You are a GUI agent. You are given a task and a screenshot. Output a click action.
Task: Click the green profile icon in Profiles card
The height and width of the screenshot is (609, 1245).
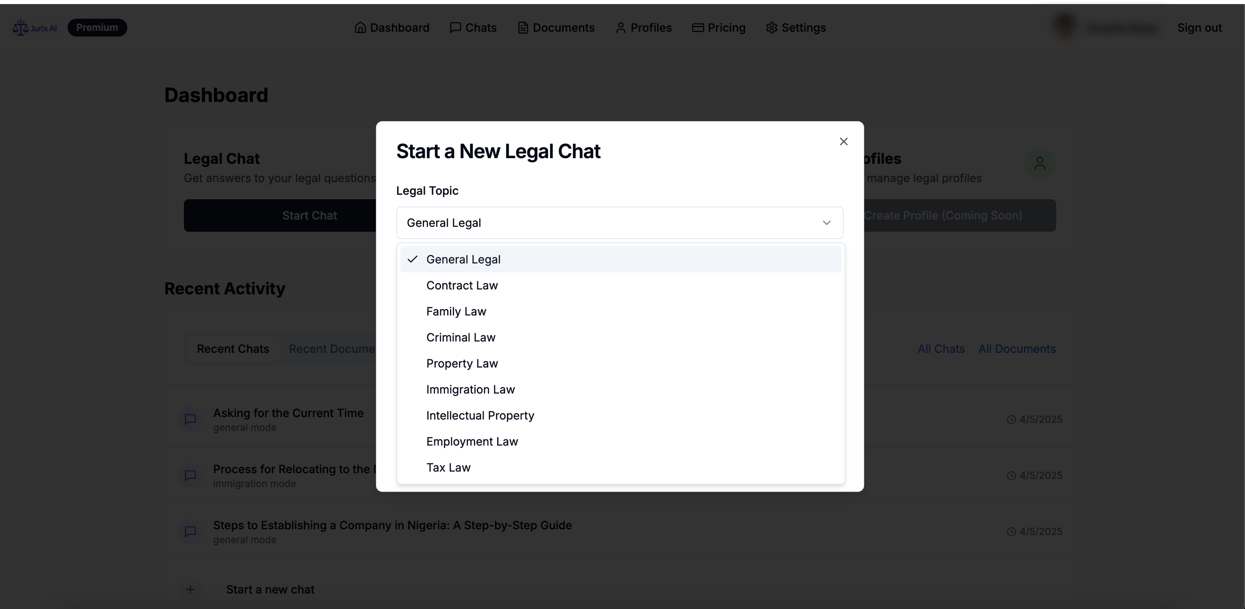pos(1040,163)
